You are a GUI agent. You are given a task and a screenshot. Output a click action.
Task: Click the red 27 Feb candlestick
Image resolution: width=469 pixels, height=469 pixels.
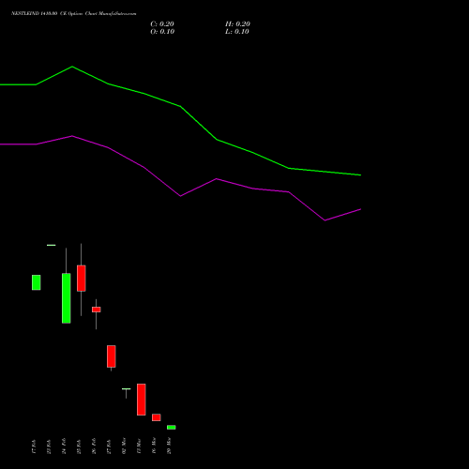pos(111,356)
